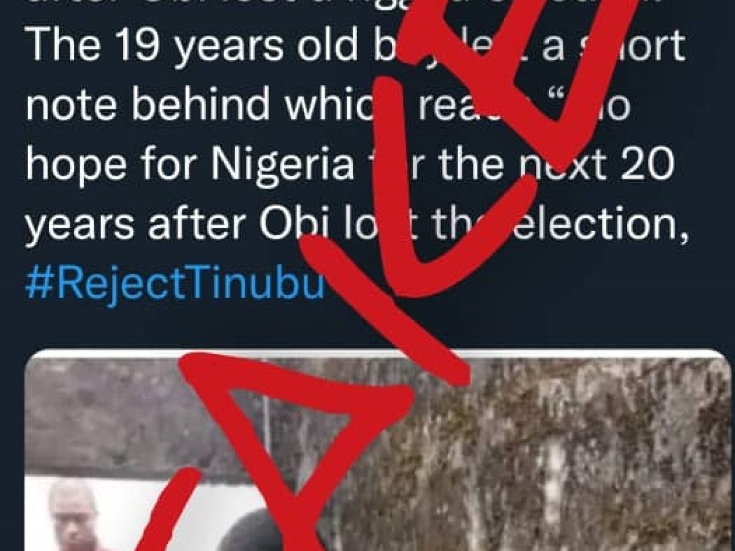Click the text line starting "The 19 years old"

point(355,46)
